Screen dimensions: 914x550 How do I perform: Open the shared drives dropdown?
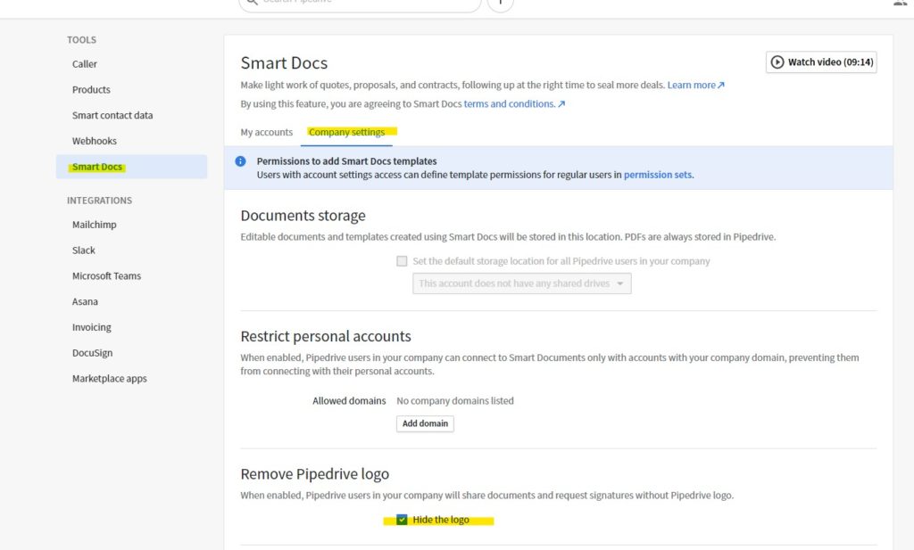[521, 283]
